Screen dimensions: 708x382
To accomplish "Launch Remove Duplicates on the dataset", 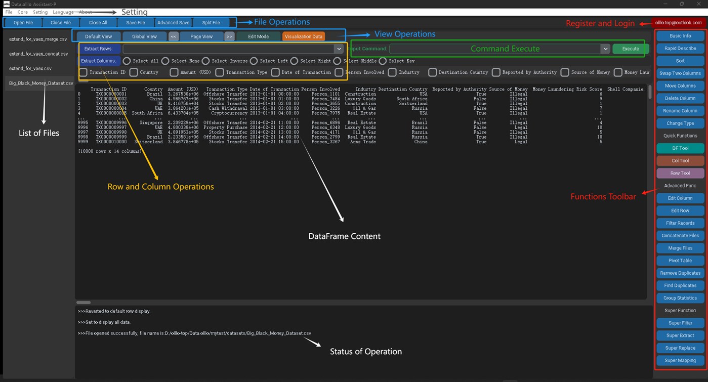I will pos(680,273).
